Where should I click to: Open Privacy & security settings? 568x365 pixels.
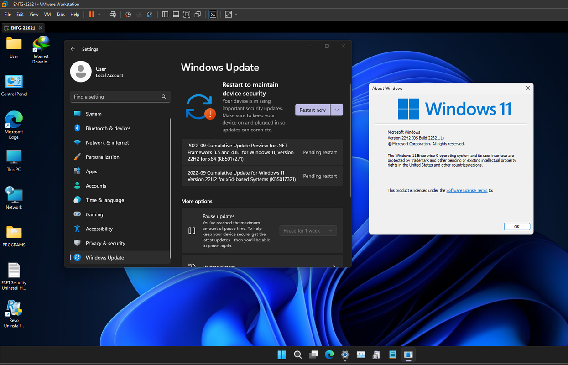[x=120, y=243]
